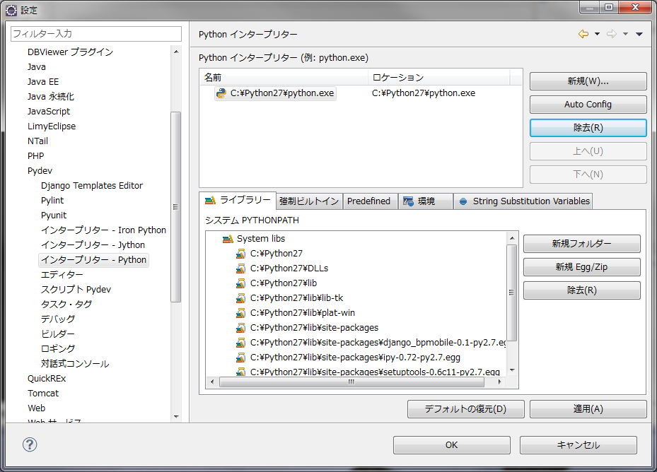Click the preferences tree scroll down arrow
Viewport: 657px width, 472px height.
[x=176, y=417]
